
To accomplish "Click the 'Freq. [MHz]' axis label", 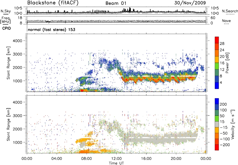I will (5, 20).
